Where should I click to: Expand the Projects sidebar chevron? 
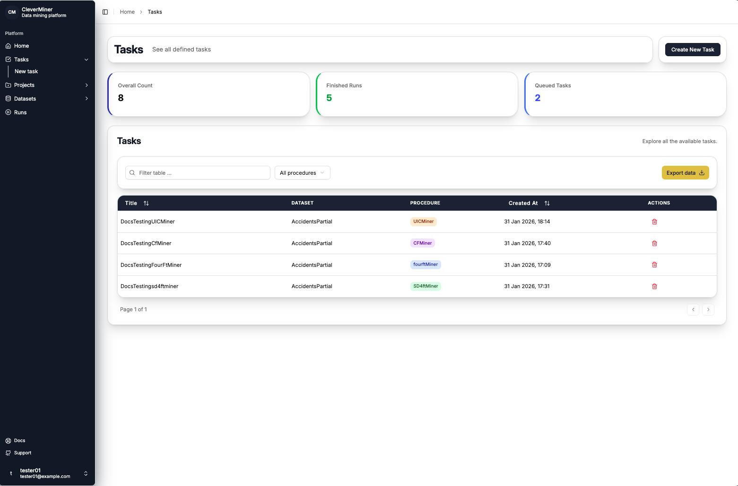click(87, 85)
